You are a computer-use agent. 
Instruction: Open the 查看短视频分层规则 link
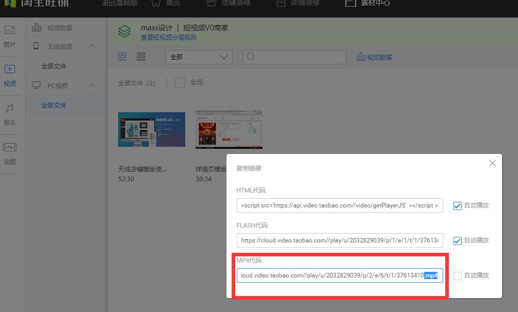pos(169,37)
